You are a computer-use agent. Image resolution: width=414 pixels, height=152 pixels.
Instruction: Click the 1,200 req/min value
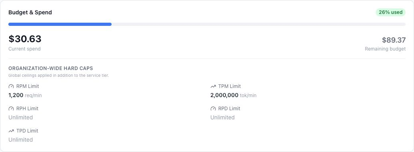[x=25, y=95]
